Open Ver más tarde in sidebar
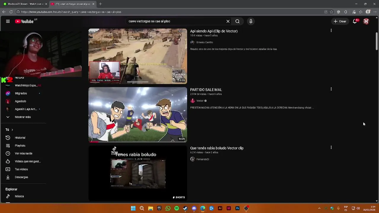The image size is (379, 213). (x=23, y=154)
